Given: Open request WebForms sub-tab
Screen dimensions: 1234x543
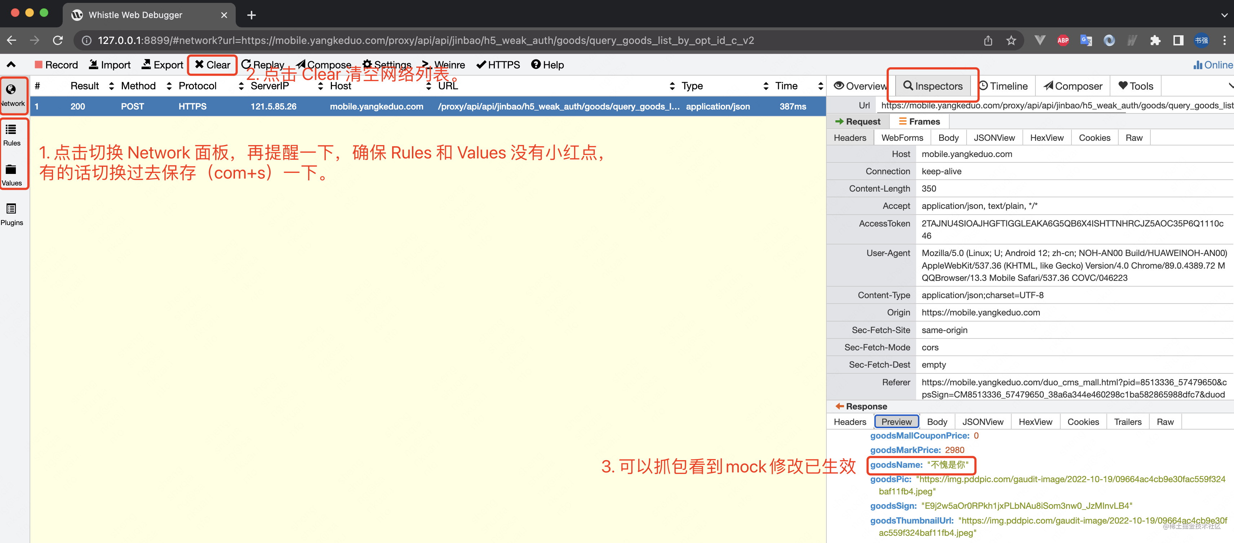Looking at the screenshot, I should coord(902,138).
